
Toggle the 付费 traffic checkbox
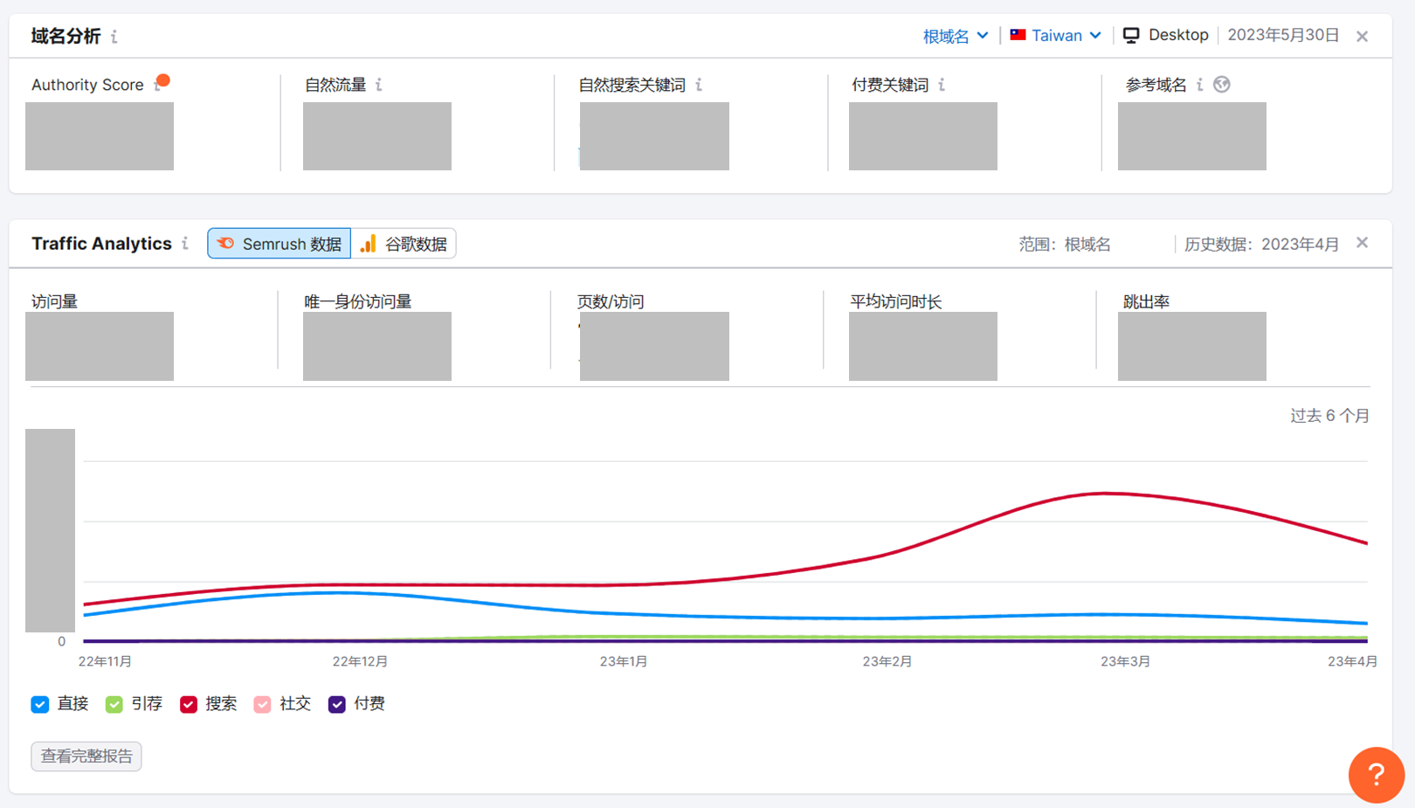pyautogui.click(x=337, y=704)
